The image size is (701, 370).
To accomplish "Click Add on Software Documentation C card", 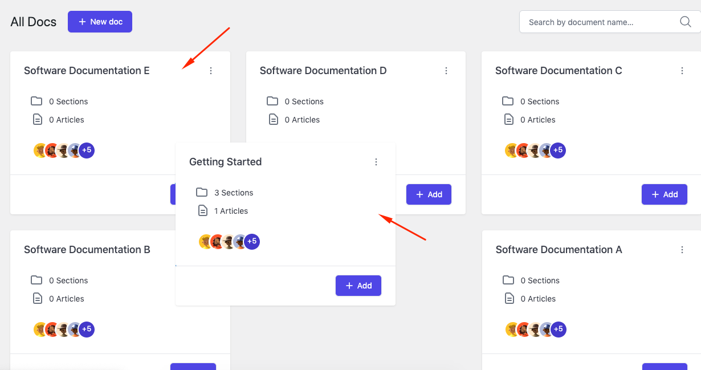I will click(x=665, y=194).
